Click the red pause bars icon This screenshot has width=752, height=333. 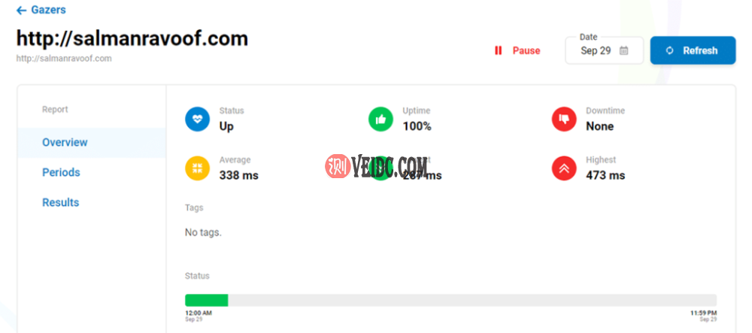pyautogui.click(x=499, y=50)
